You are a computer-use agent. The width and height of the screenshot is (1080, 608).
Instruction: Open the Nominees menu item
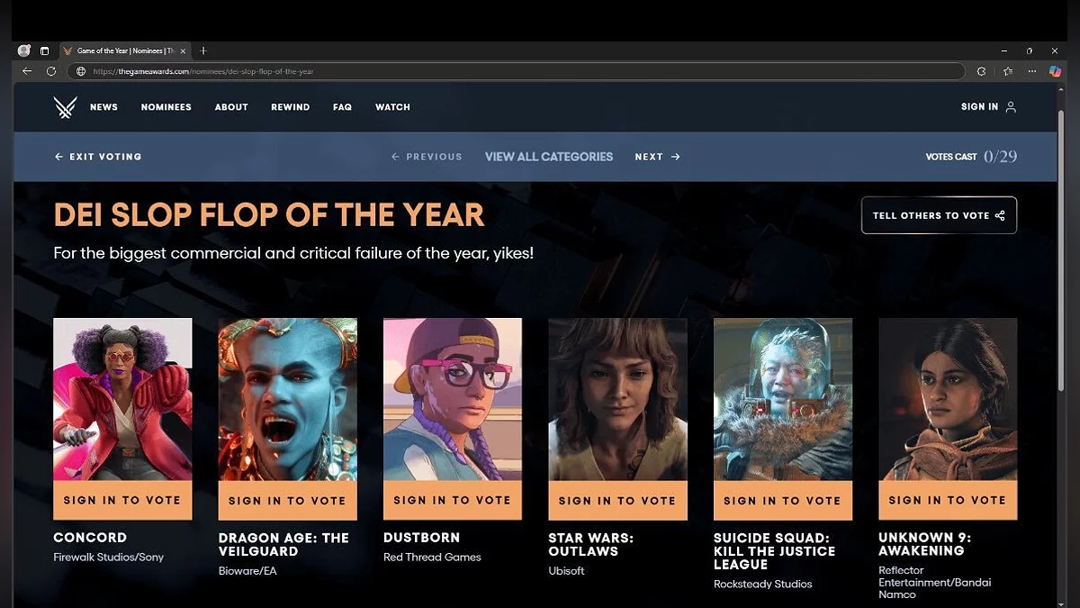tap(166, 107)
